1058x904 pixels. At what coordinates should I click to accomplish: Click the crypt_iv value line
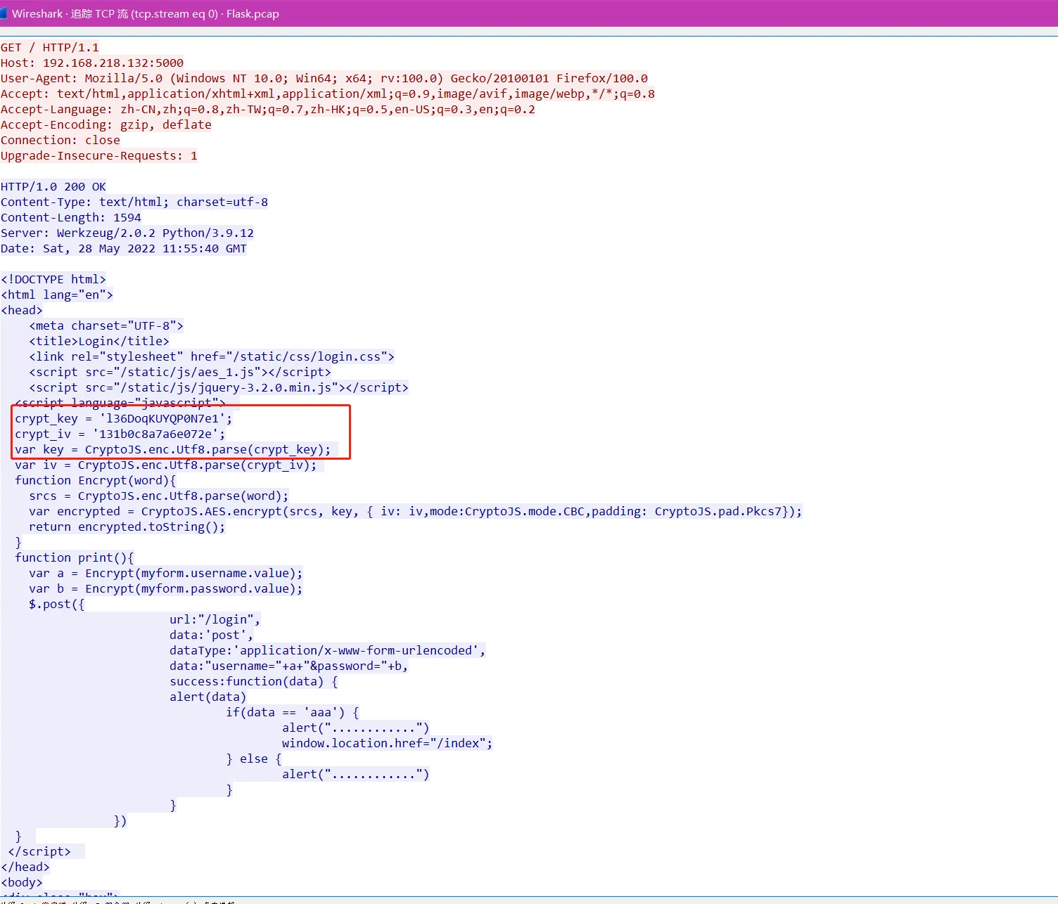[x=120, y=434]
